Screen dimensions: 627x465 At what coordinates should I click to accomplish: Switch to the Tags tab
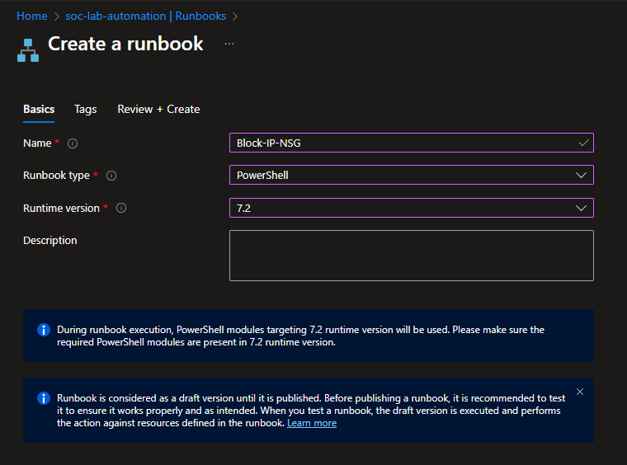[x=85, y=109]
